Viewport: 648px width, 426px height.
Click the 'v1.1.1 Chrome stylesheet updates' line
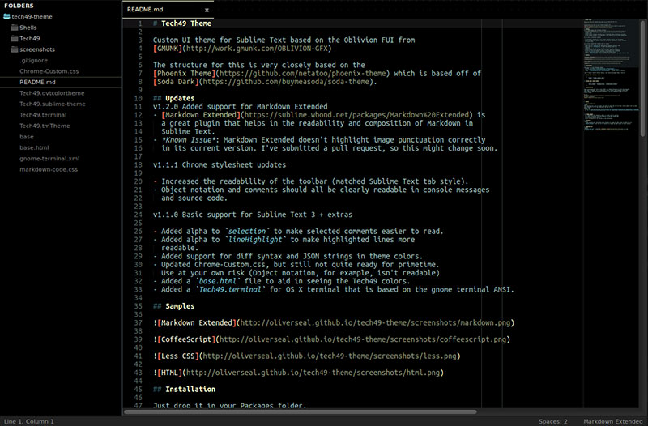[220, 164]
